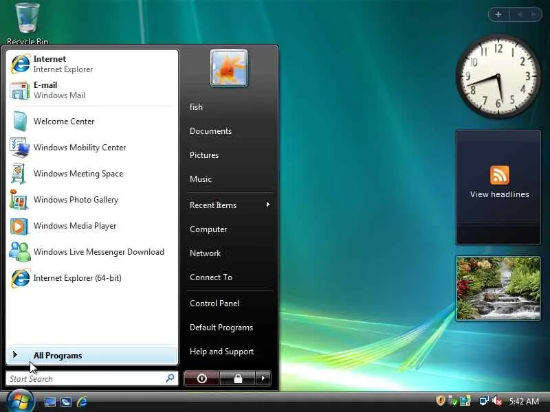
Task: Open Help and Support
Action: coord(221,352)
